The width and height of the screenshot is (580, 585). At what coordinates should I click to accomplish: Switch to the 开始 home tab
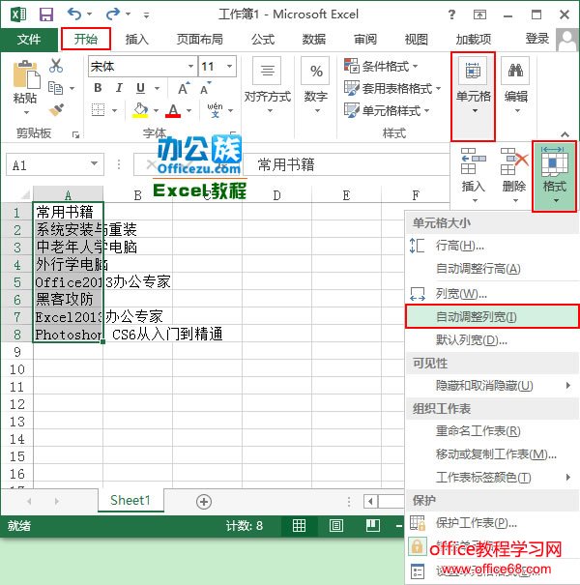click(86, 39)
